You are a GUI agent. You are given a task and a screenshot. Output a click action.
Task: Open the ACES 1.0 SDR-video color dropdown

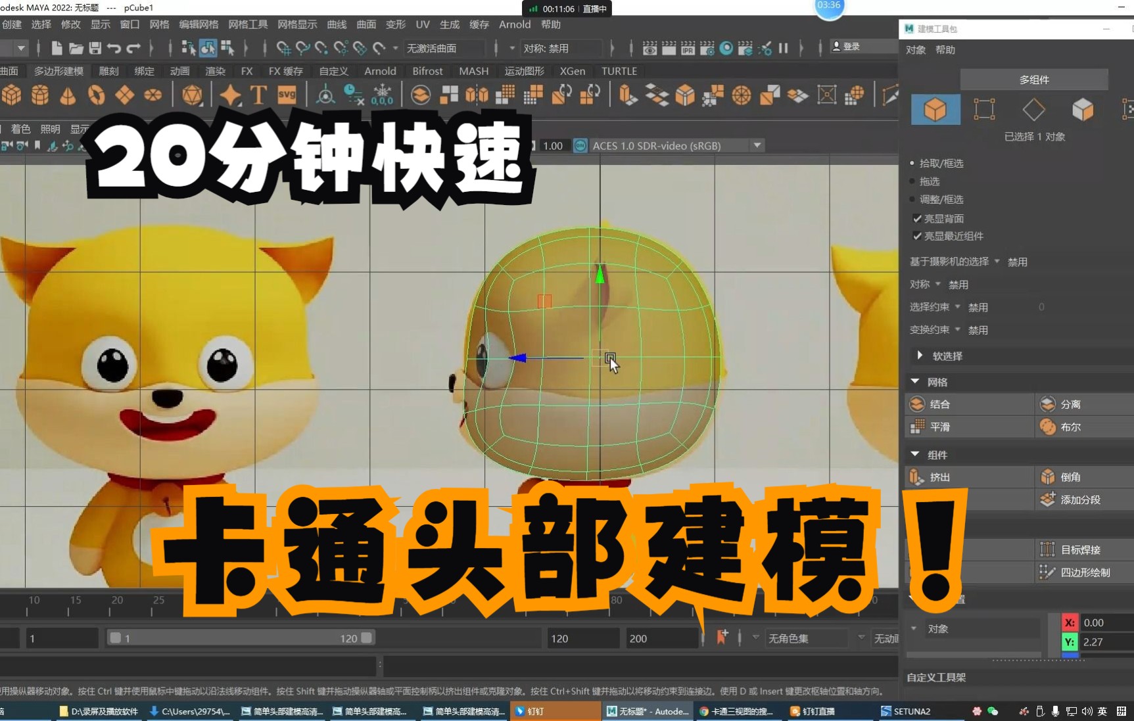[756, 145]
